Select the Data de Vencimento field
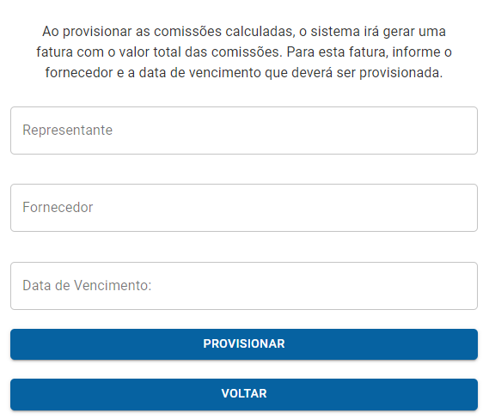 pyautogui.click(x=244, y=286)
